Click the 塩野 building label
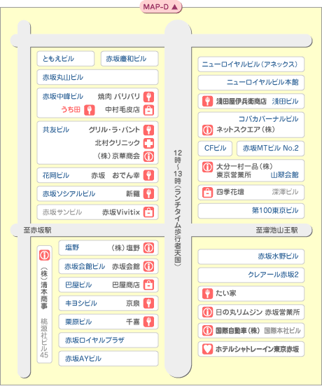322x391 pixels. click(72, 247)
